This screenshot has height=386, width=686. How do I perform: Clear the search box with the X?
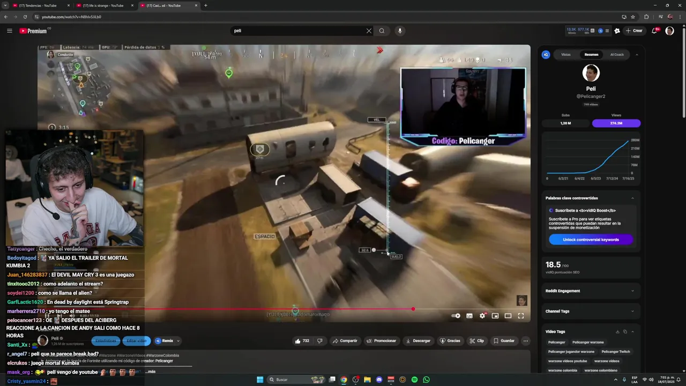coord(369,31)
